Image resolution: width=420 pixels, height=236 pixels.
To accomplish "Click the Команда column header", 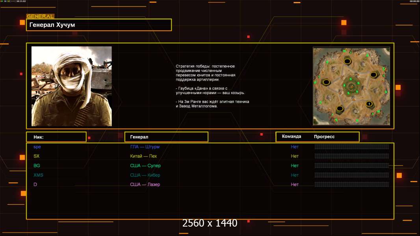I will click(x=292, y=136).
